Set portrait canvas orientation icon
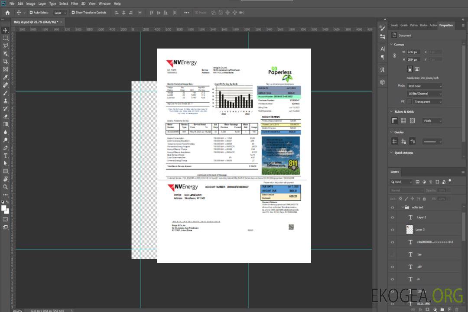 point(410,69)
